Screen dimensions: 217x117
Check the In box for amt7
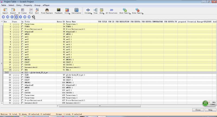pos(22,52)
